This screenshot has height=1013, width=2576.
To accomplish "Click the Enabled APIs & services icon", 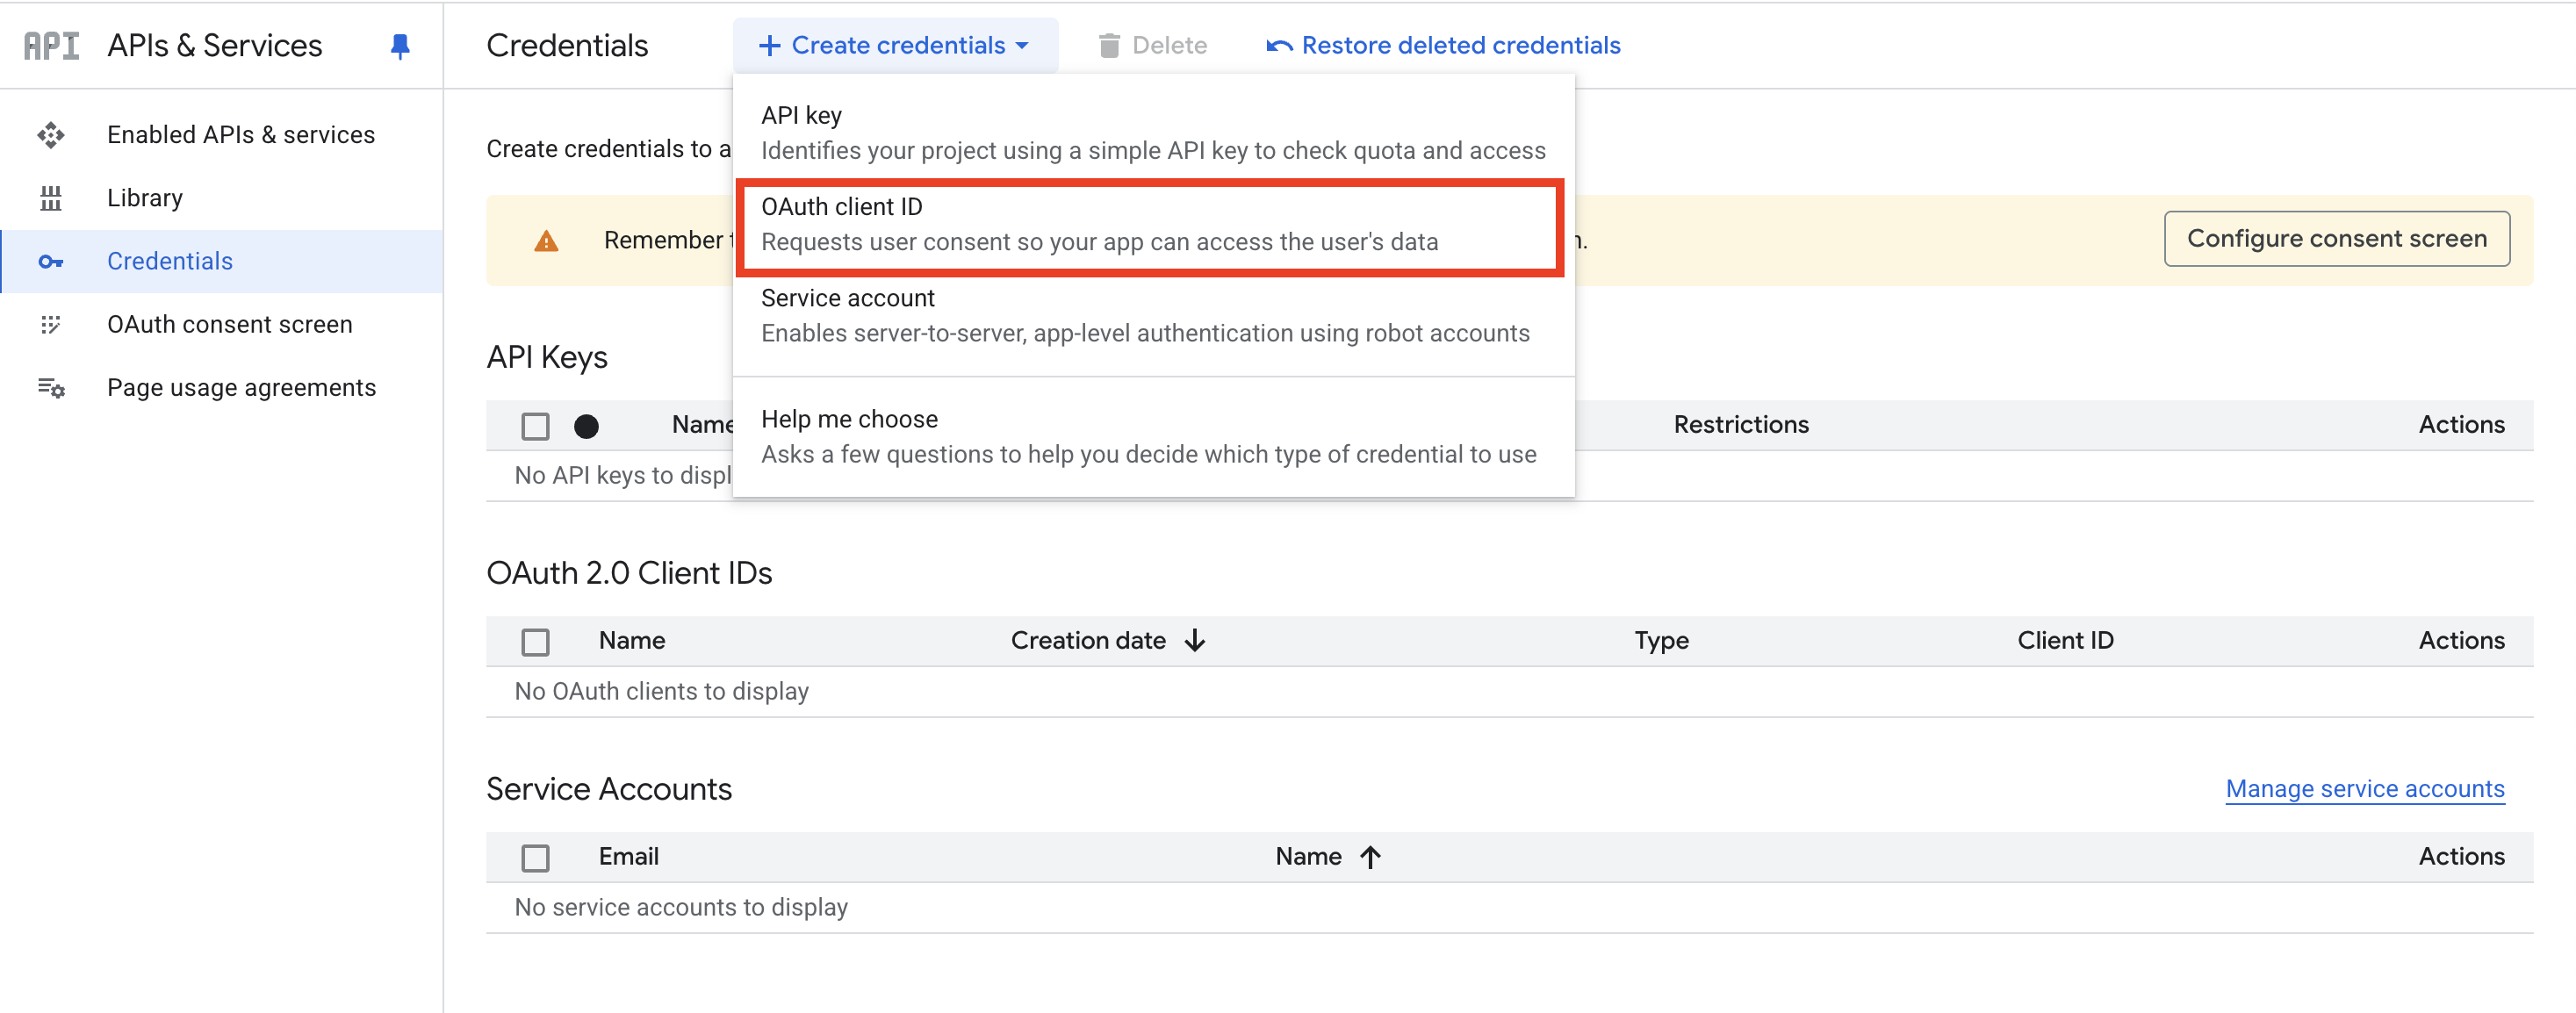I will click(51, 135).
